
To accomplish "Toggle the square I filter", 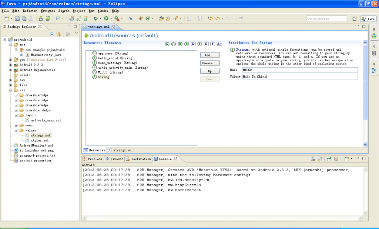I will coord(213,44).
